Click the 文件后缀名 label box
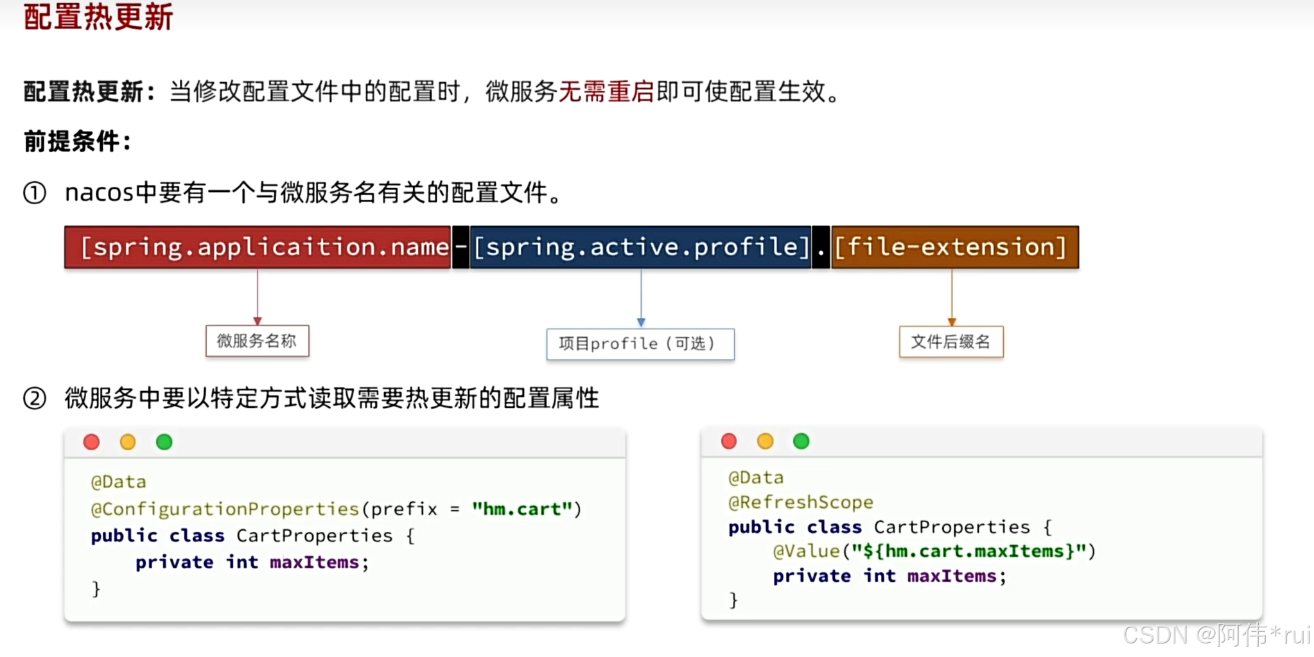1314x657 pixels. (x=951, y=342)
